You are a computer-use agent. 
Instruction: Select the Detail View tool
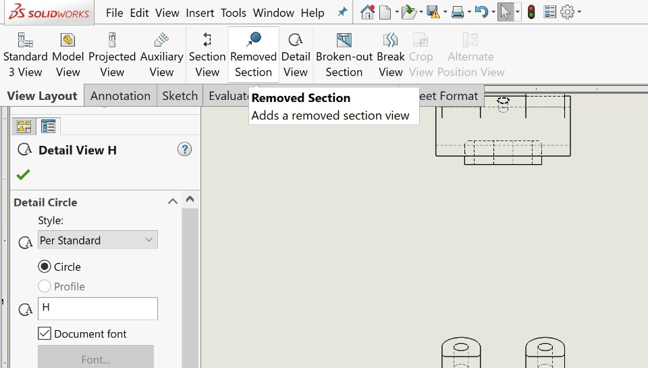(296, 55)
